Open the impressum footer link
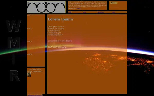The height and width of the screenshot is (96, 154). tap(35, 95)
